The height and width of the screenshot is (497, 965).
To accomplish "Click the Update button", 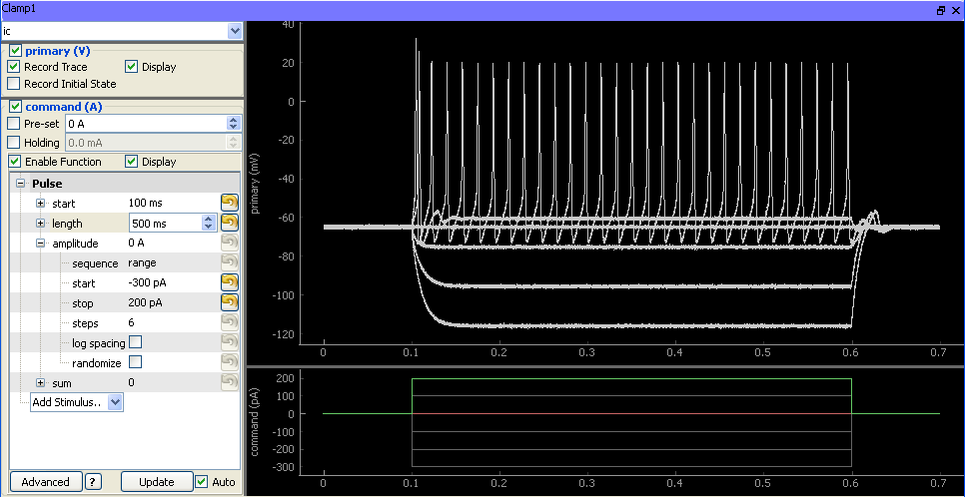I will (x=156, y=482).
